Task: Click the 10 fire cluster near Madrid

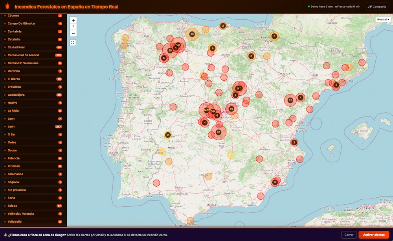Action: [x=231, y=109]
